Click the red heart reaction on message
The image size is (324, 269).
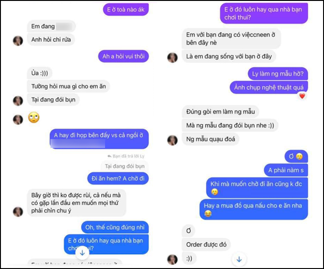(302, 96)
